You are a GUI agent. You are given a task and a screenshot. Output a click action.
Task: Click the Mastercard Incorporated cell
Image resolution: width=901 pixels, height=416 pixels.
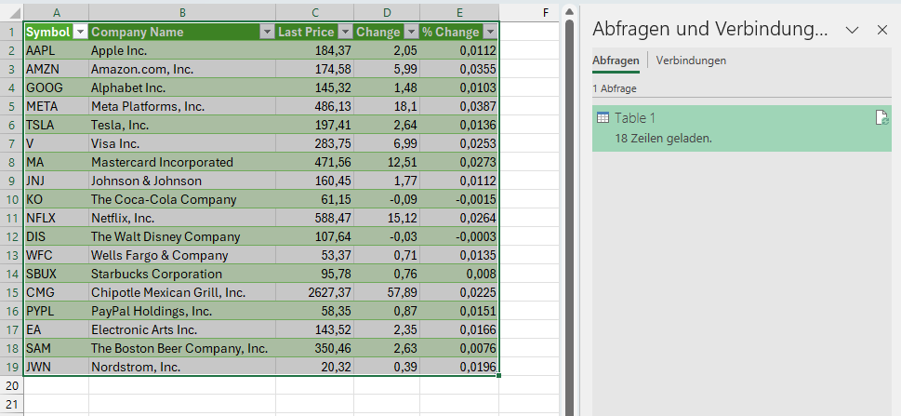pos(182,162)
